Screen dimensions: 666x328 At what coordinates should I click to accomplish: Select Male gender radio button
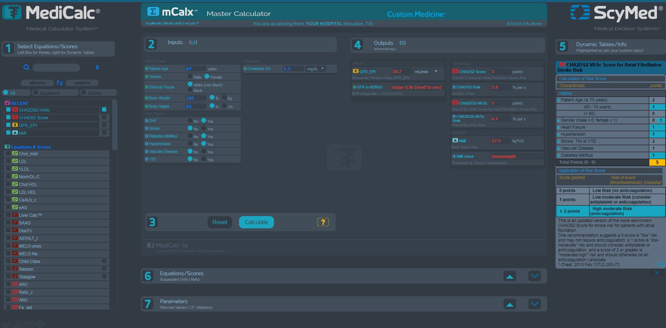(190, 77)
